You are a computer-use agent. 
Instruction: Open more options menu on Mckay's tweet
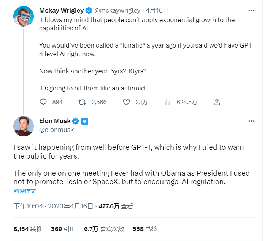pos(251,10)
